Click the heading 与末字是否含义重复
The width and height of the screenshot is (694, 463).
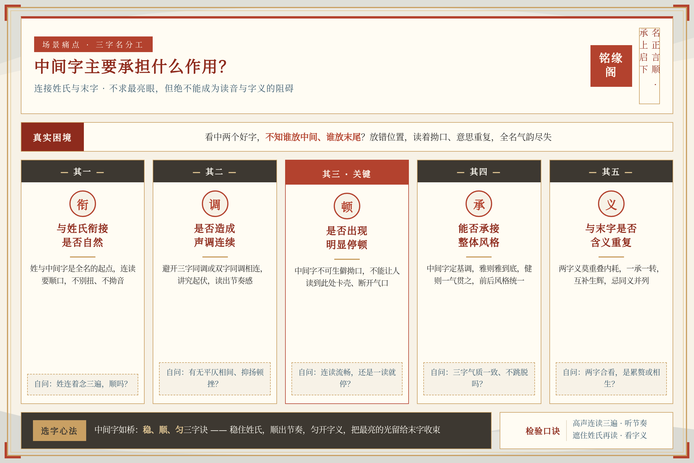(611, 235)
